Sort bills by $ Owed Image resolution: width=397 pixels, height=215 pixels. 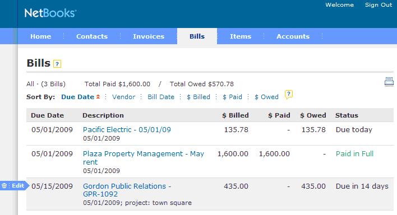tap(266, 97)
